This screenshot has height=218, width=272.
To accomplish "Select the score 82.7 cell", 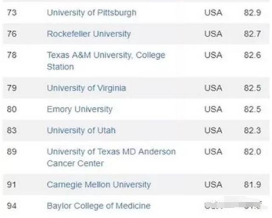I will (x=252, y=34).
